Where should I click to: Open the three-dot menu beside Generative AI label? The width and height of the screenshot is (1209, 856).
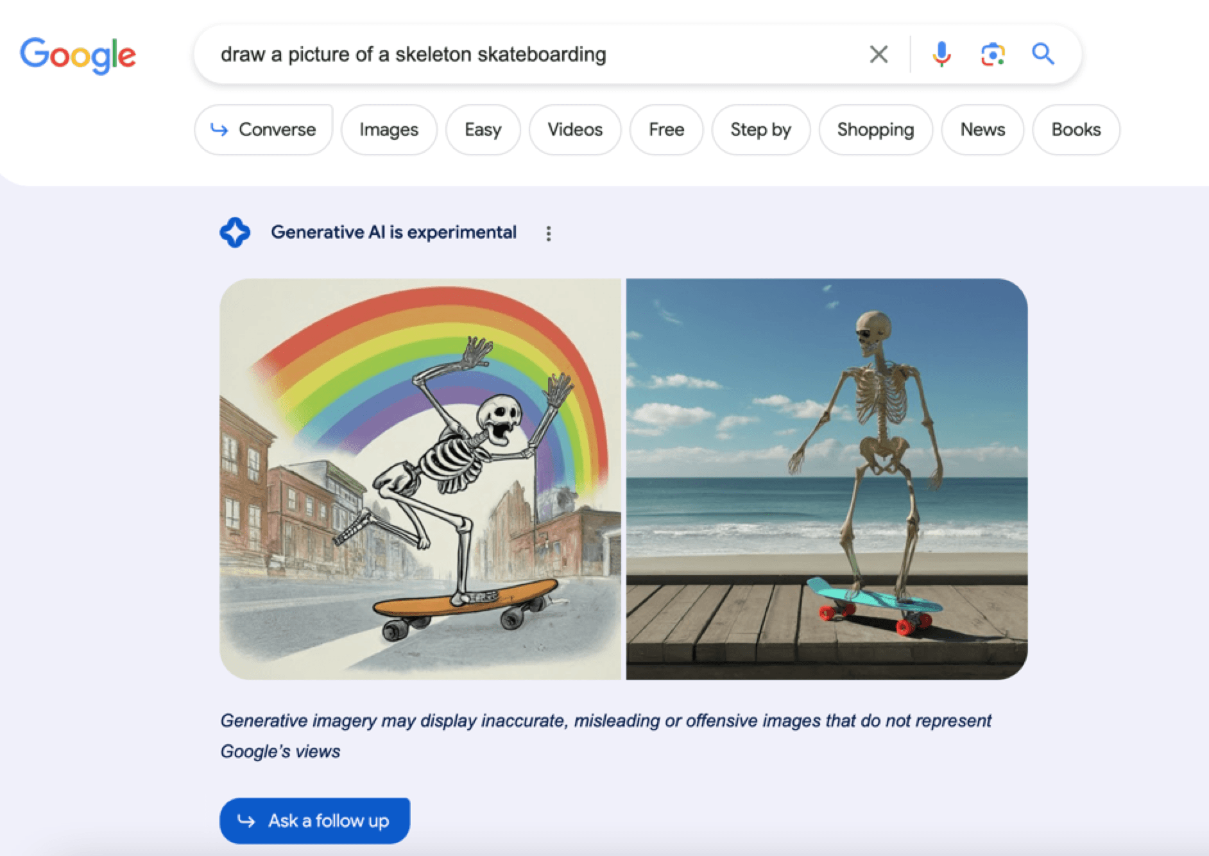coord(549,233)
